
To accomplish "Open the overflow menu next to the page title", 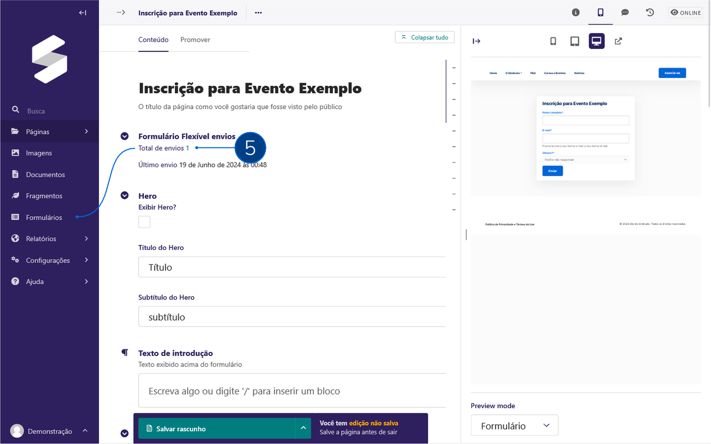I will 258,12.
